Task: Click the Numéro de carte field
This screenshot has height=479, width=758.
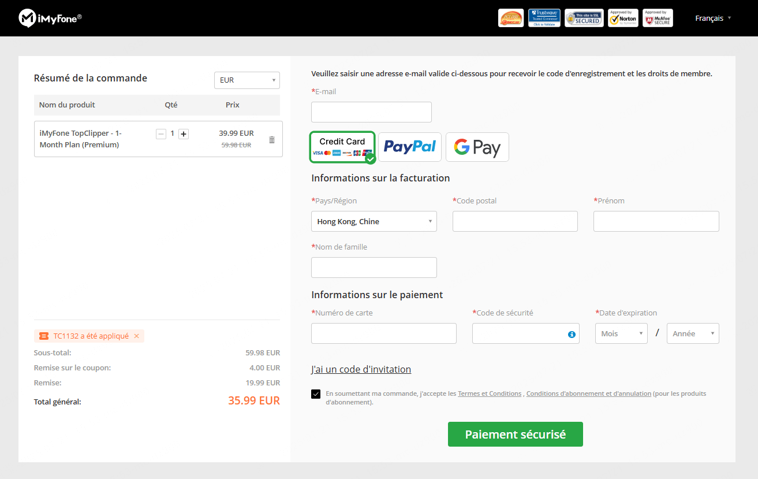Action: point(384,333)
